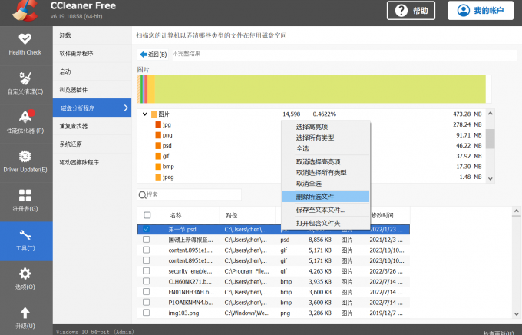Open the 启动 startup tool

92,71
